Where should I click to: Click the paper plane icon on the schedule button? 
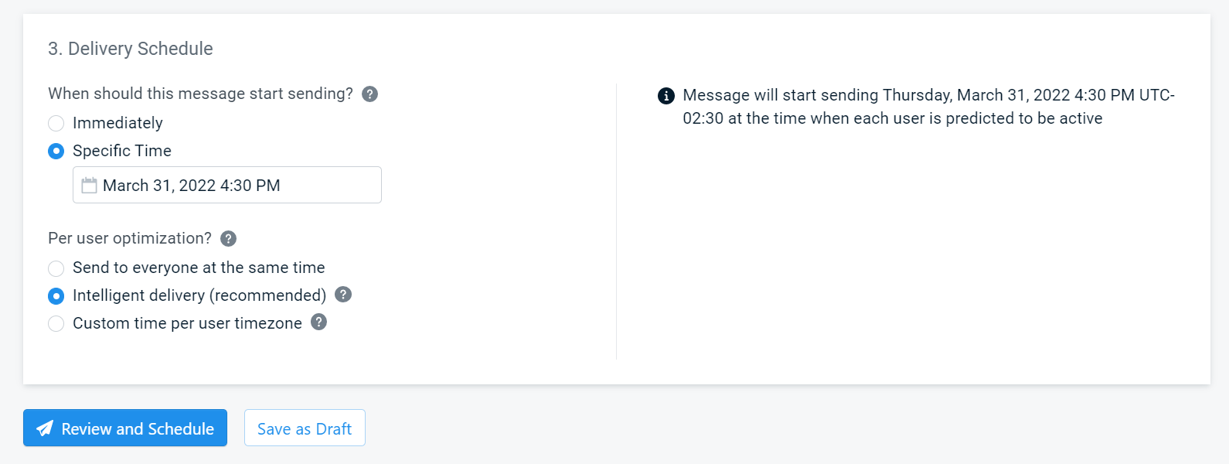click(x=45, y=428)
